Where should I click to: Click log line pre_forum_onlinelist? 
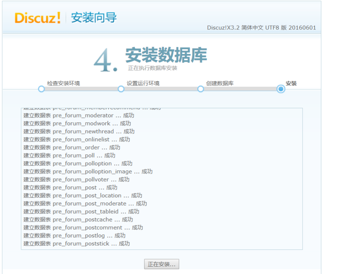coord(77,140)
